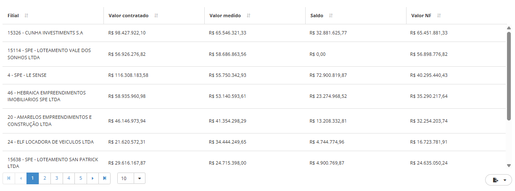This screenshot has width=515, height=191.
Task: Sort by Saldo column icon
Action: [x=331, y=16]
